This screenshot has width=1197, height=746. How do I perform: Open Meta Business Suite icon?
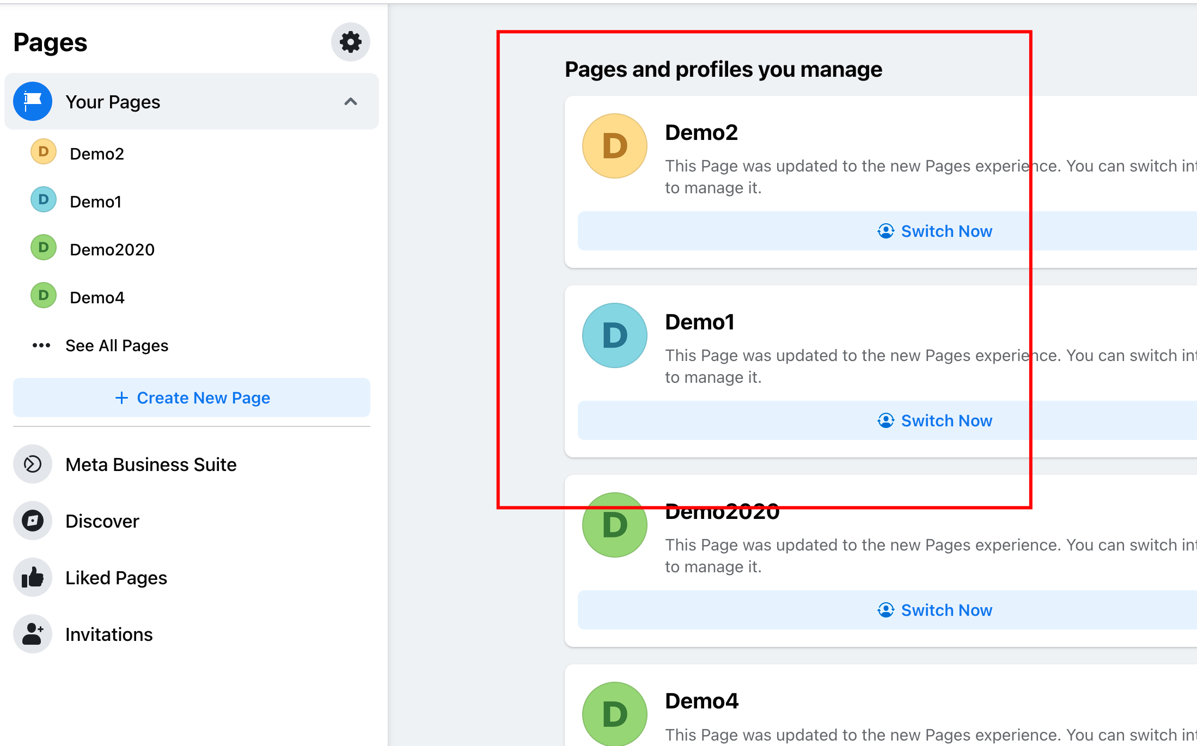[33, 464]
